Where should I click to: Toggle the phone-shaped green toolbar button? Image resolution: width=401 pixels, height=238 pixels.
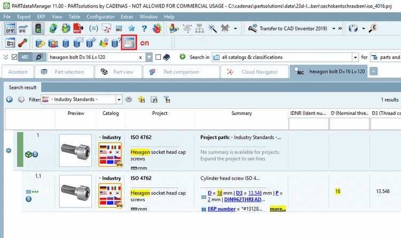tap(38, 28)
